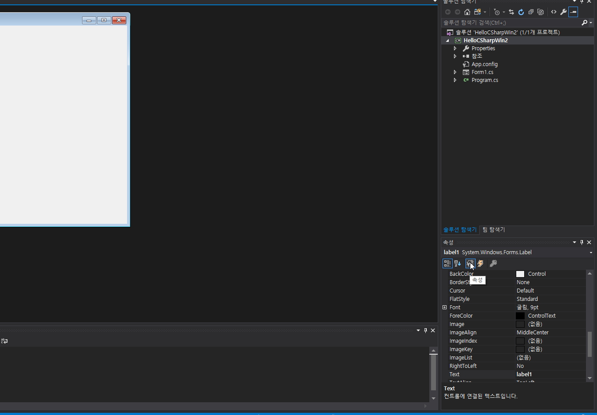Select the HelloCSharpWin2 project
Viewport: 597px width, 415px height.
coord(485,41)
